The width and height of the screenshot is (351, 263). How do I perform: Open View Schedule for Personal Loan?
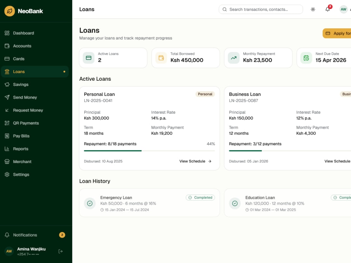pyautogui.click(x=196, y=161)
